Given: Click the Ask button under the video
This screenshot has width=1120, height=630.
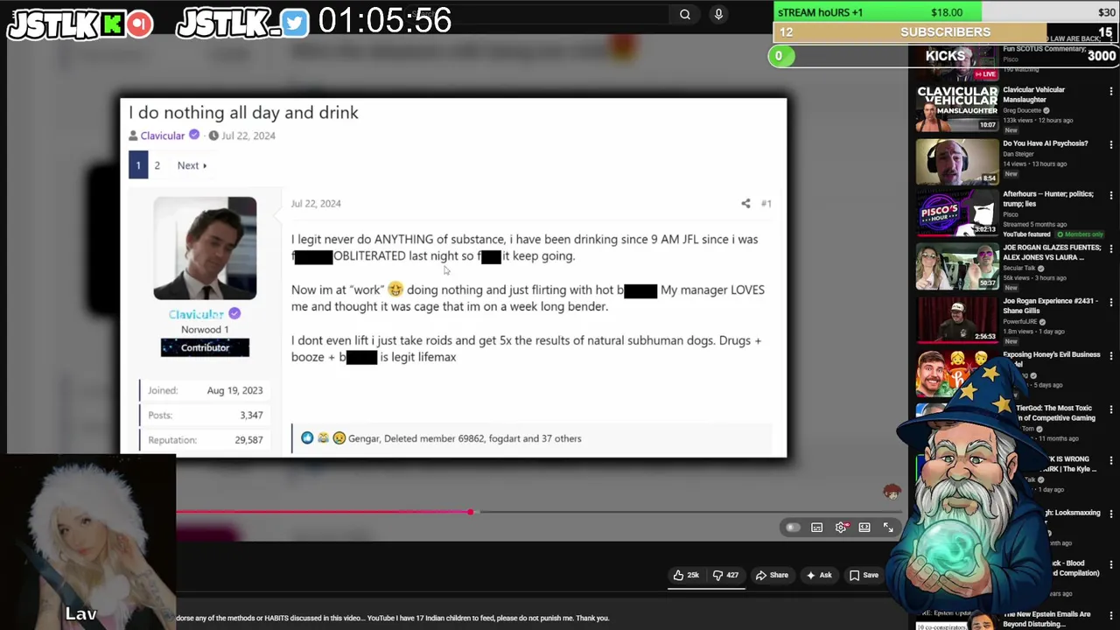Looking at the screenshot, I should [819, 575].
